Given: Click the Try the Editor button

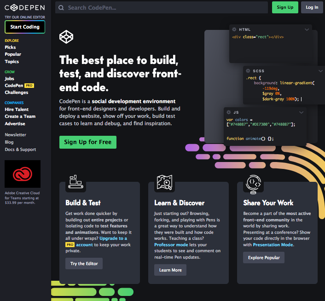Looking at the screenshot, I should (x=84, y=264).
